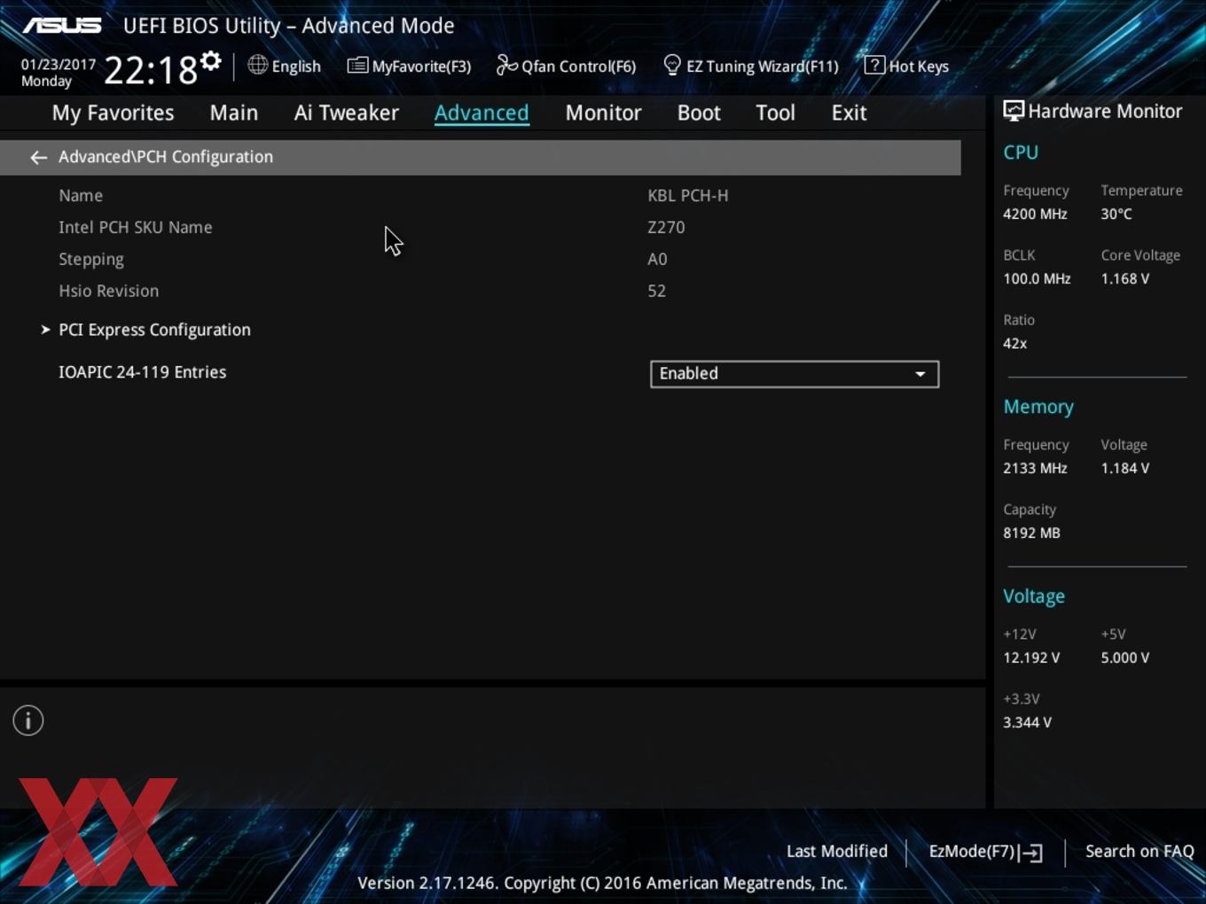Screen dimensions: 1206x904
Task: Click the EzMode exit arrow icon
Action: point(1031,853)
